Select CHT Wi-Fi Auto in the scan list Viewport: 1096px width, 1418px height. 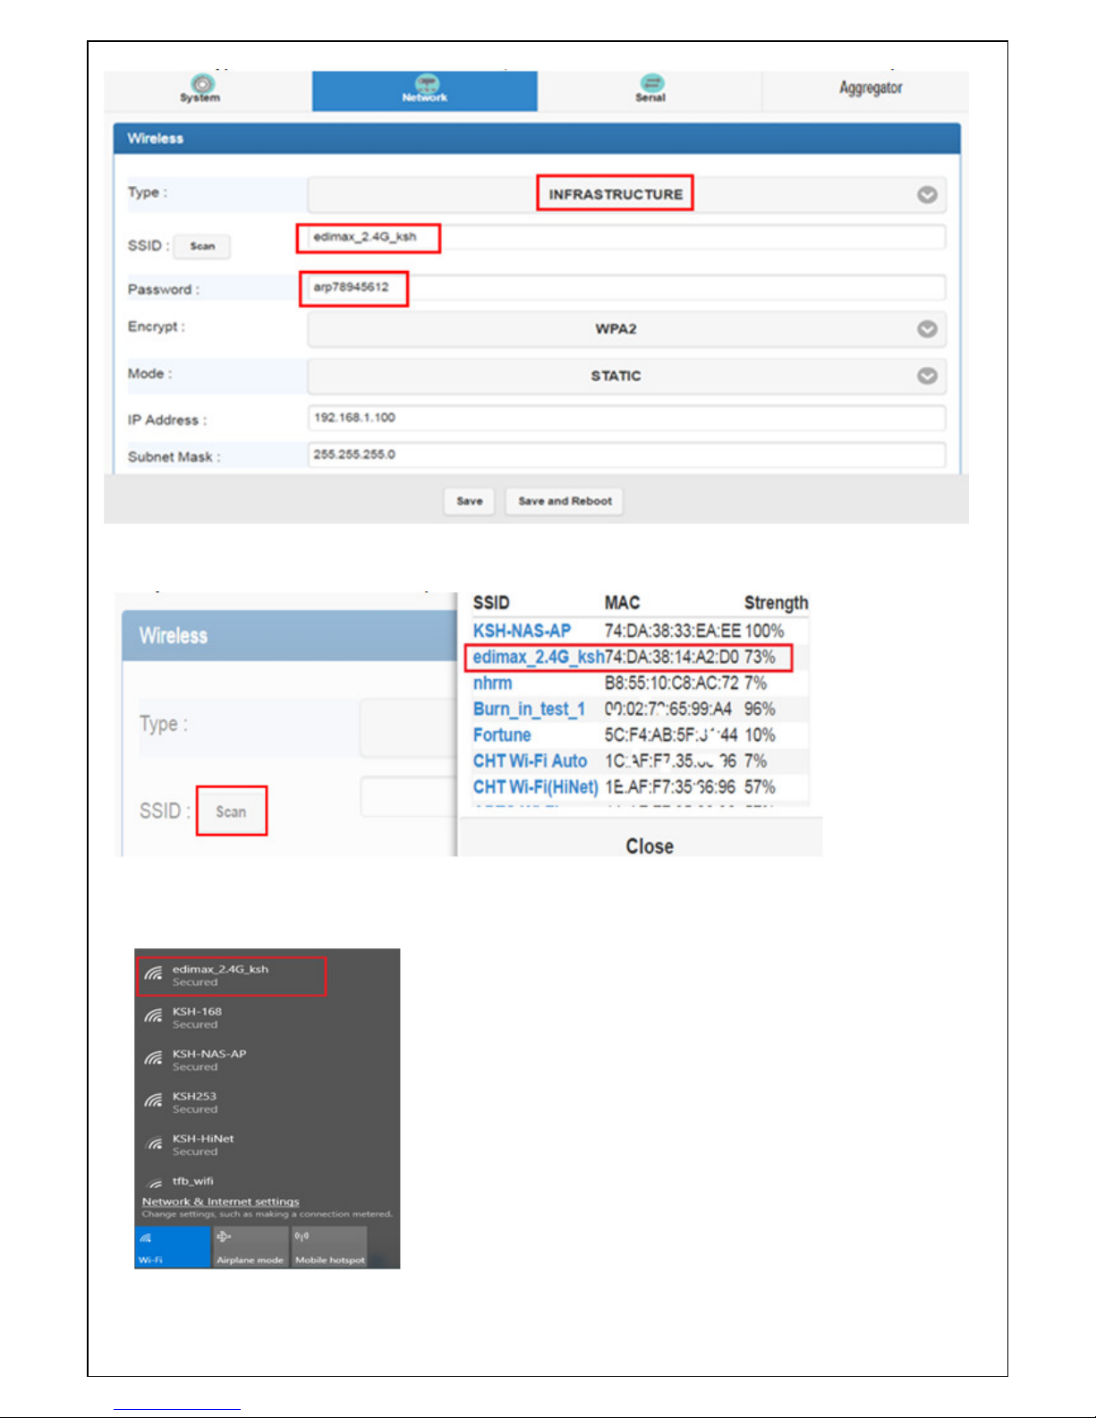[530, 761]
